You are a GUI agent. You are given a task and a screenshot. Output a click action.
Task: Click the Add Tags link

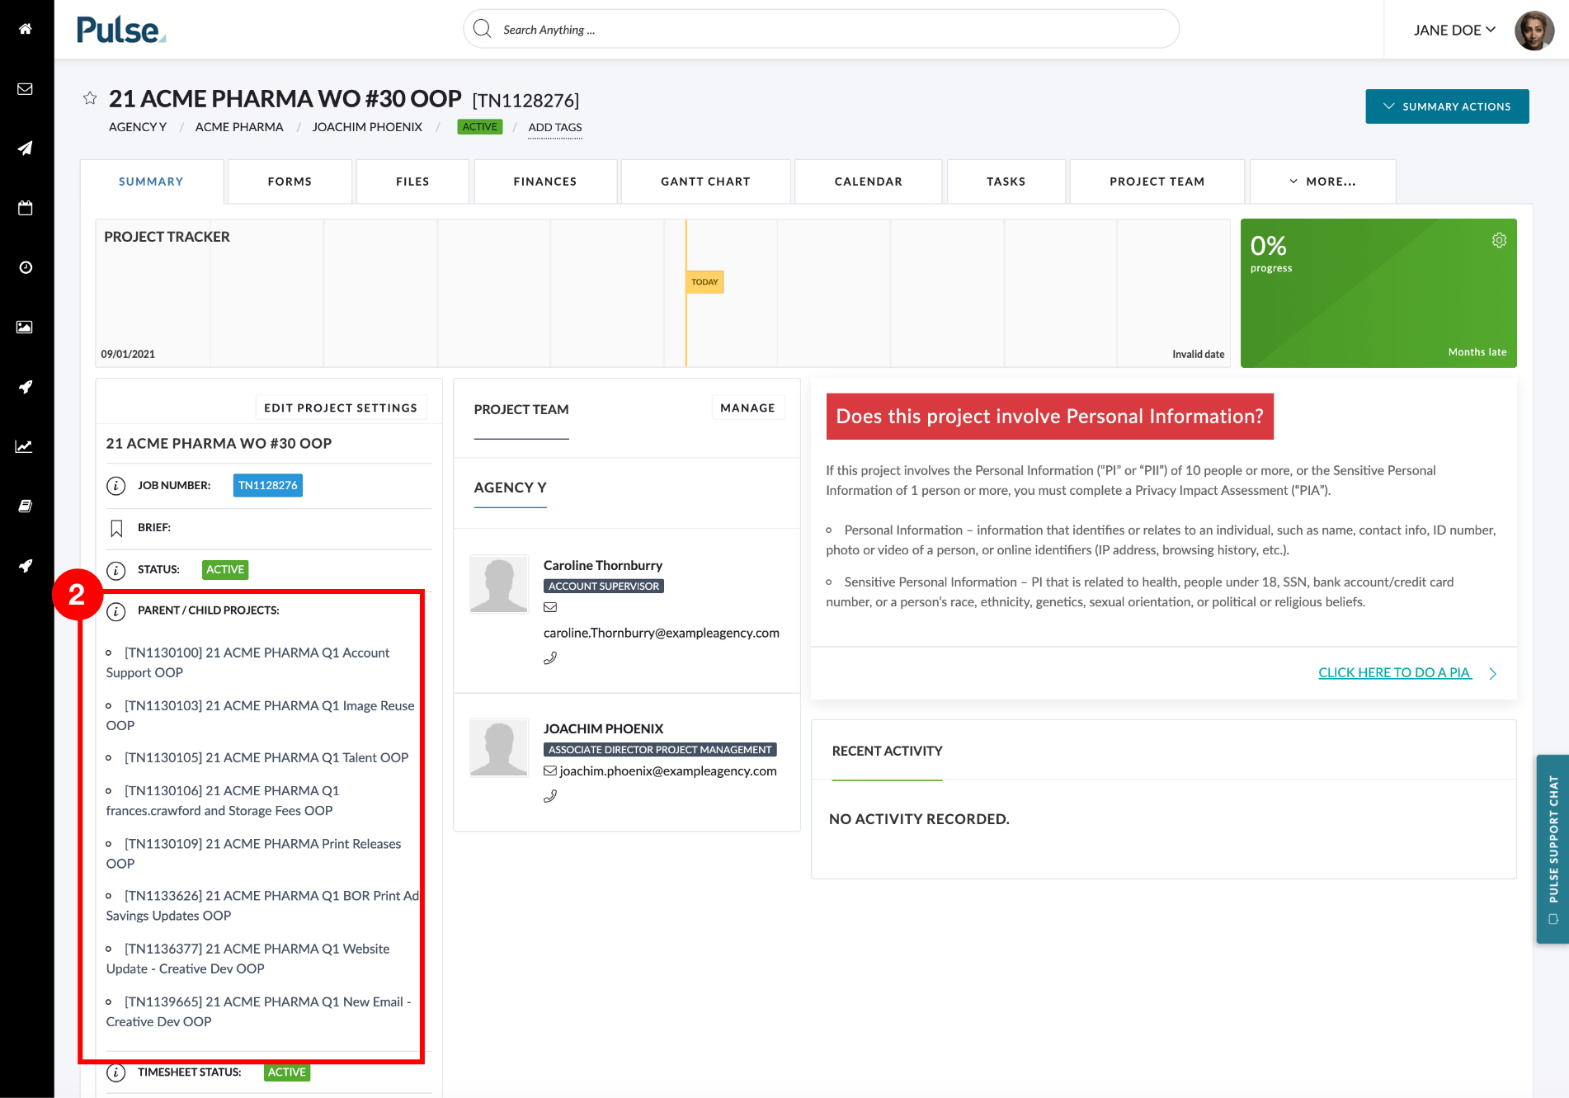click(555, 127)
